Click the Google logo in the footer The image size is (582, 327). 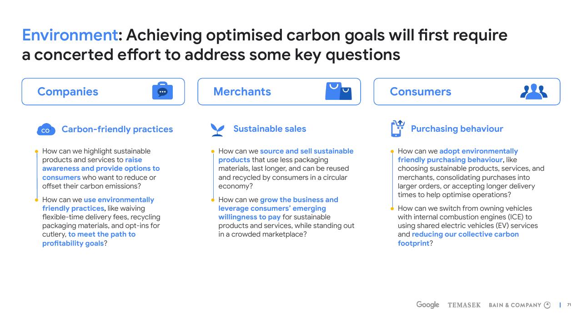[428, 305]
